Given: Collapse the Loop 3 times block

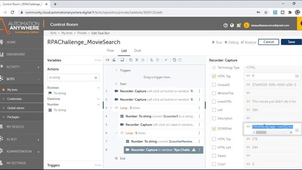Looking at the screenshot, I should (x=111, y=108).
